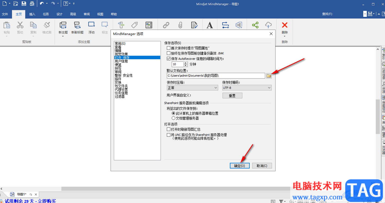Add a 新主题 (New Topic) from the ribbon
The image size is (385, 203).
63,26
